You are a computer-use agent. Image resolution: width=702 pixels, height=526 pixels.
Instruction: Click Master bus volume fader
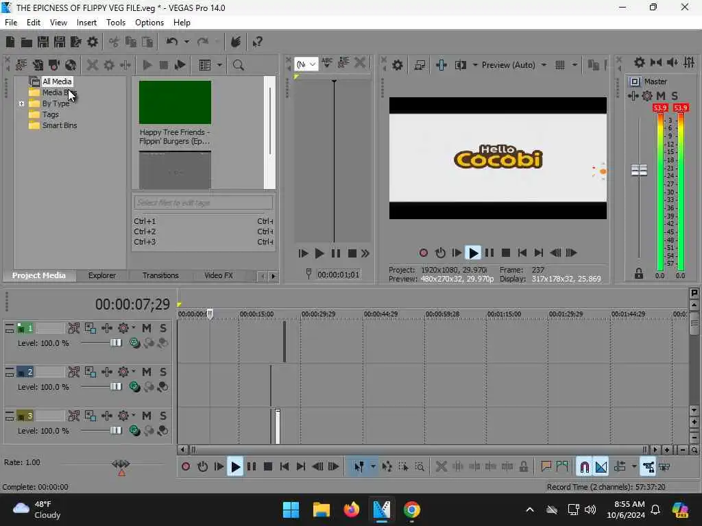(x=639, y=171)
